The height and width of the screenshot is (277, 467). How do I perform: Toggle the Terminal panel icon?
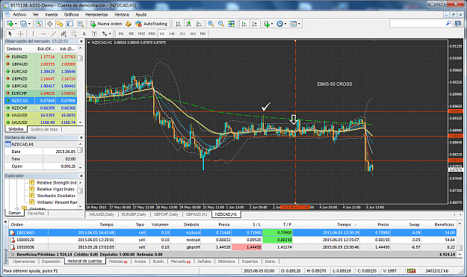tap(70, 24)
